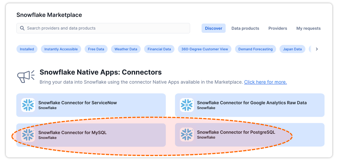Image resolution: width=337 pixels, height=161 pixels.
Task: Go to the My requests tab
Action: (x=308, y=28)
